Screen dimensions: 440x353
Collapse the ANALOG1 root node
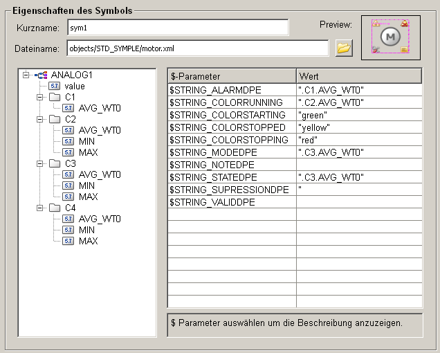26,75
